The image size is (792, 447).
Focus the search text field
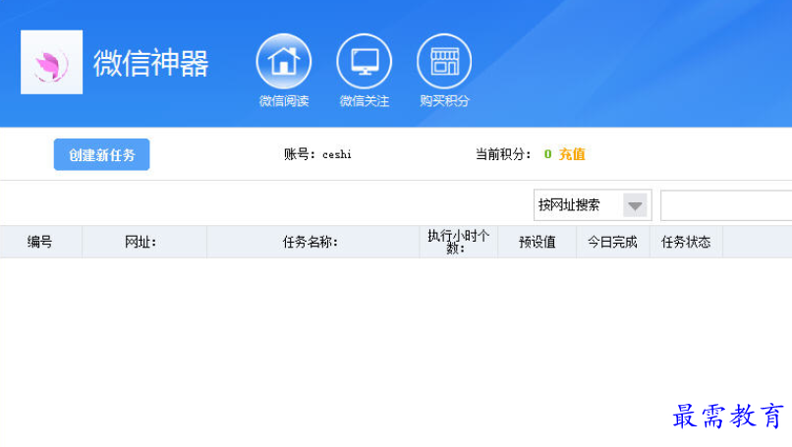[726, 205]
